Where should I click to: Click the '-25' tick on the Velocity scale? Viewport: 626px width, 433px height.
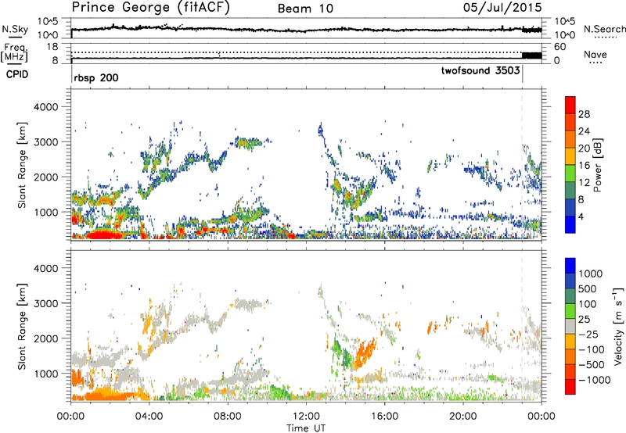588,335
